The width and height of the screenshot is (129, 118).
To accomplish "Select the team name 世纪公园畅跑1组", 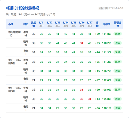I will [14, 62].
